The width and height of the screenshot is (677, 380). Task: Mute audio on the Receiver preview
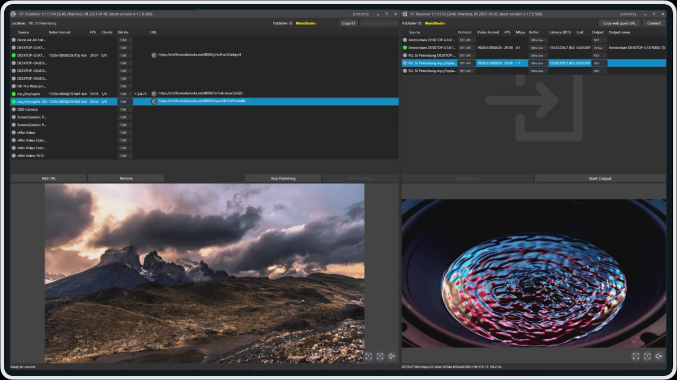tap(658, 356)
